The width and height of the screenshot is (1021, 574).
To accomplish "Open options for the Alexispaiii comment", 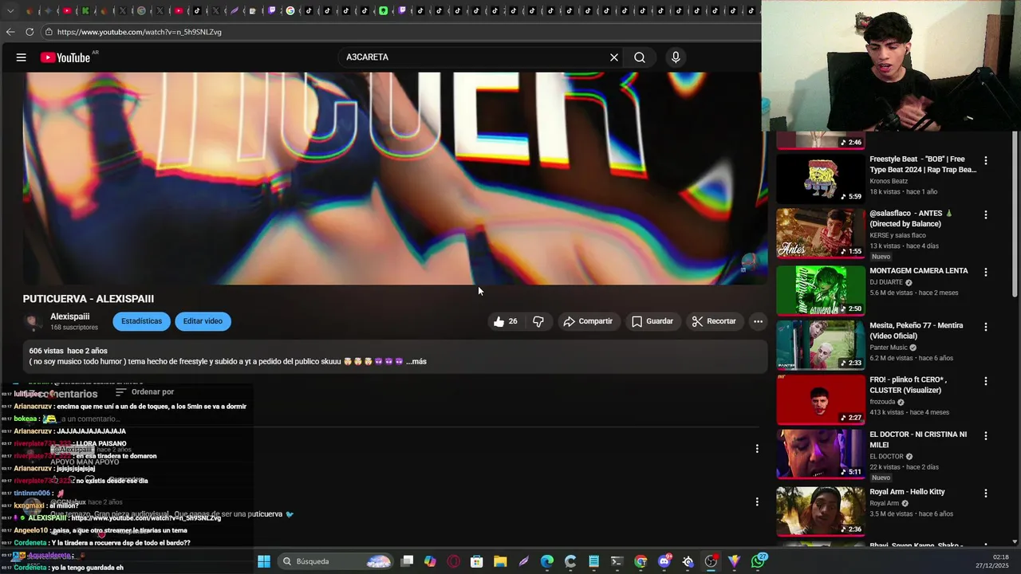I will (757, 449).
